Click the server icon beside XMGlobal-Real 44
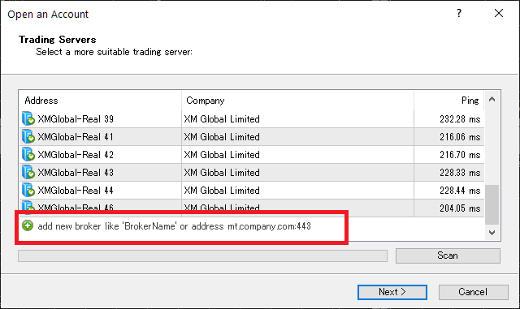 click(28, 190)
